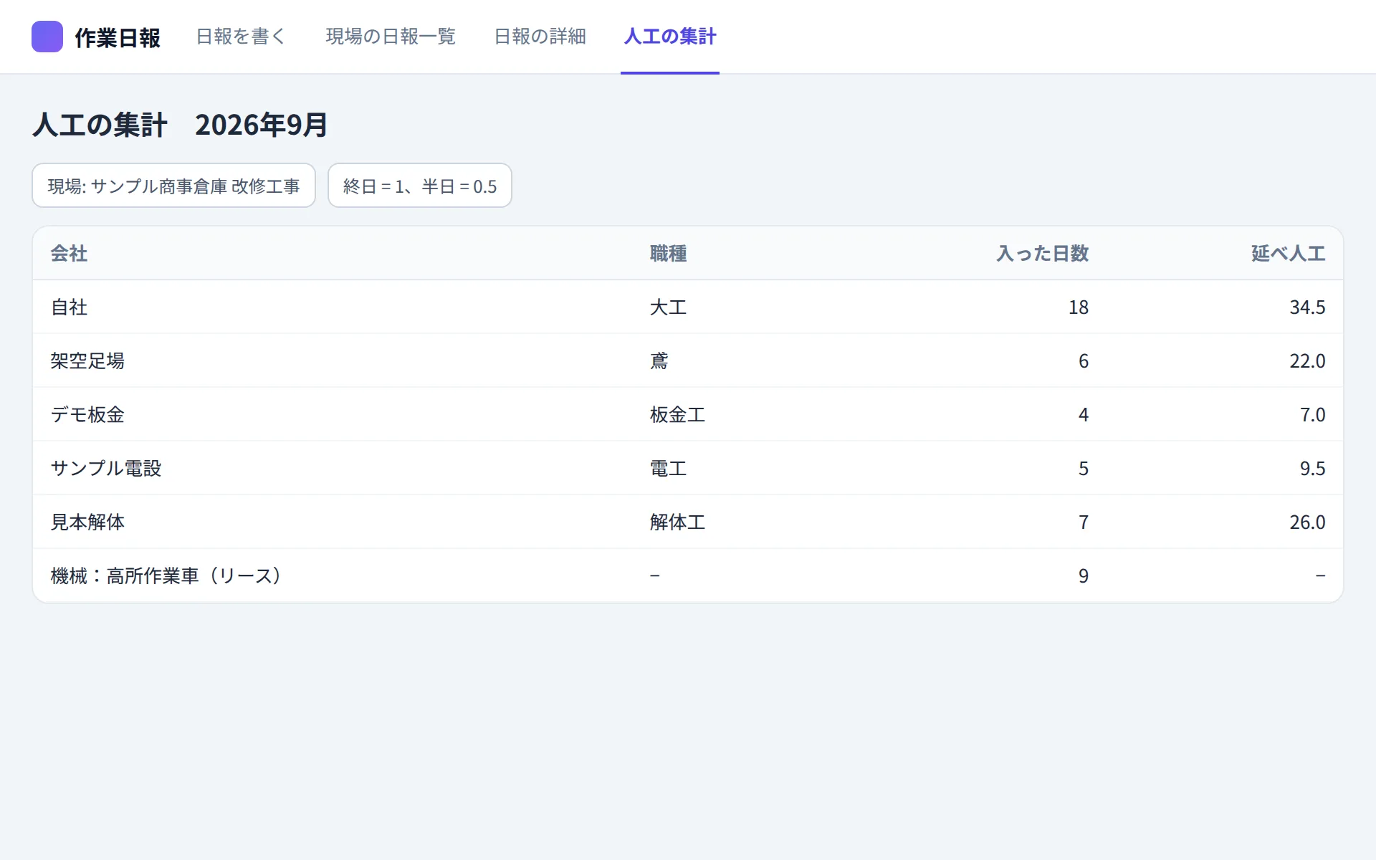1376x860 pixels.
Task: Click the 会社 column header
Action: (x=69, y=253)
